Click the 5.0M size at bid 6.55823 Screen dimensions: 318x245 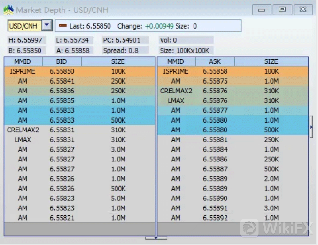point(118,199)
